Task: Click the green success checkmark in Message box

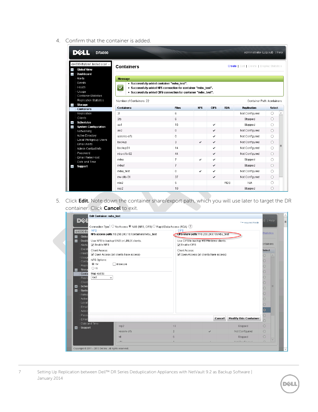Action: coord(120,88)
